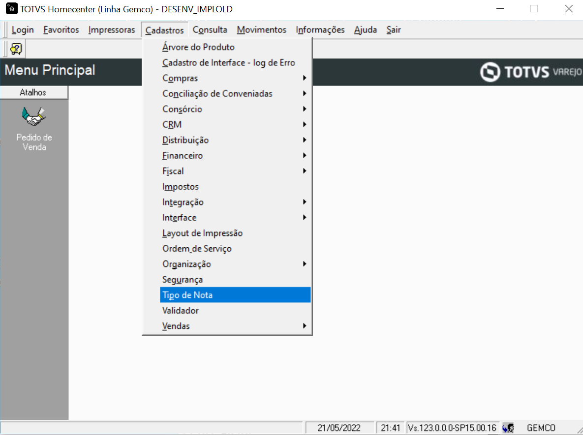The width and height of the screenshot is (583, 435).
Task: Open the Pedido de Venda handshake shortcut
Action: [x=34, y=128]
